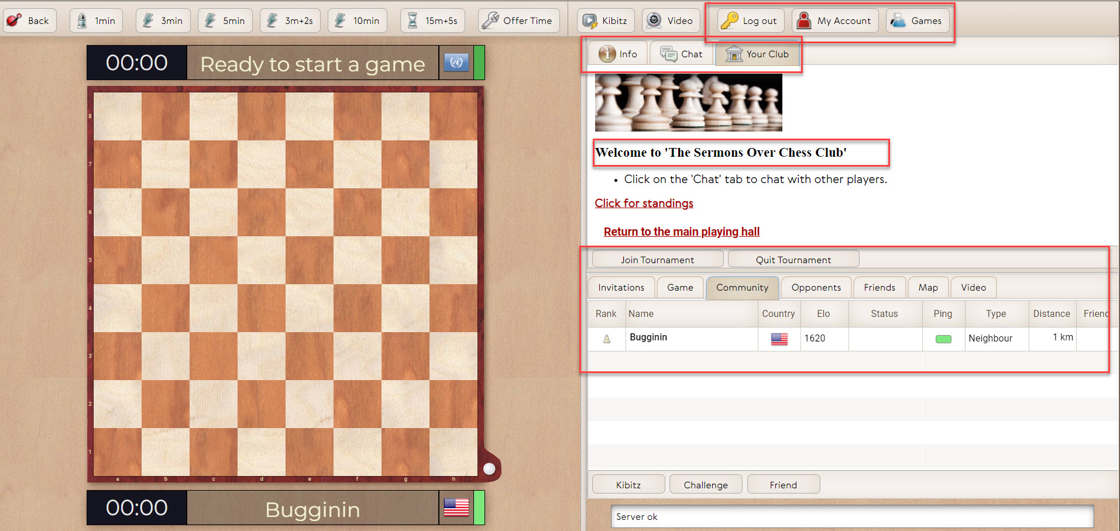Open the Offer Time option

518,20
